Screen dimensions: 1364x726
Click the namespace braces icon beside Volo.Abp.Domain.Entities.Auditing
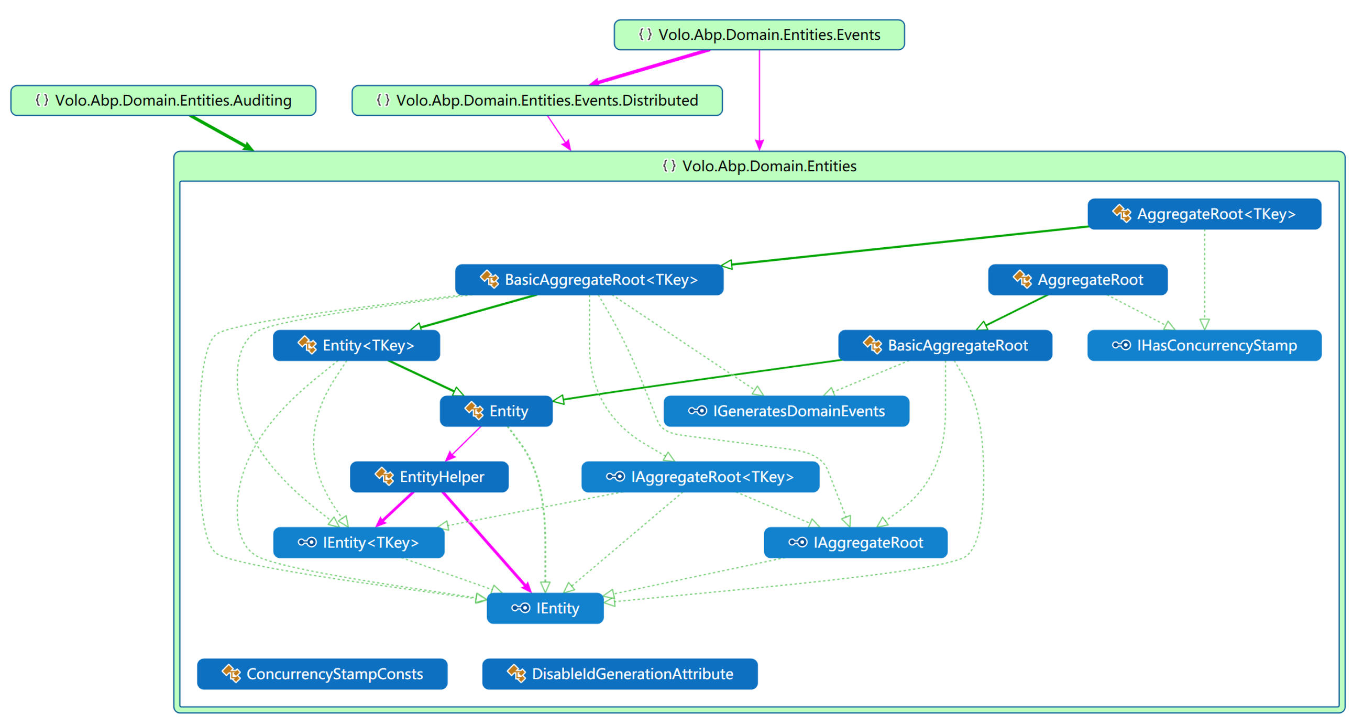point(42,100)
